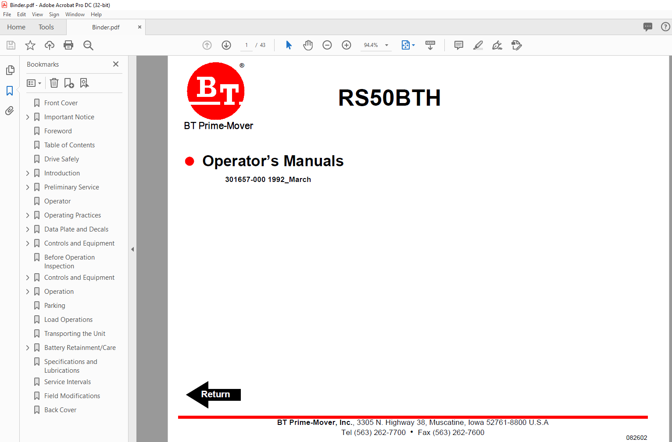Image resolution: width=672 pixels, height=442 pixels.
Task: Click the zoom percentage field
Action: tap(371, 45)
